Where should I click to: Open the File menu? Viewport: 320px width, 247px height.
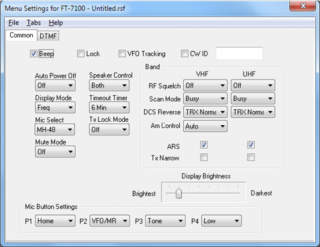pos(13,23)
